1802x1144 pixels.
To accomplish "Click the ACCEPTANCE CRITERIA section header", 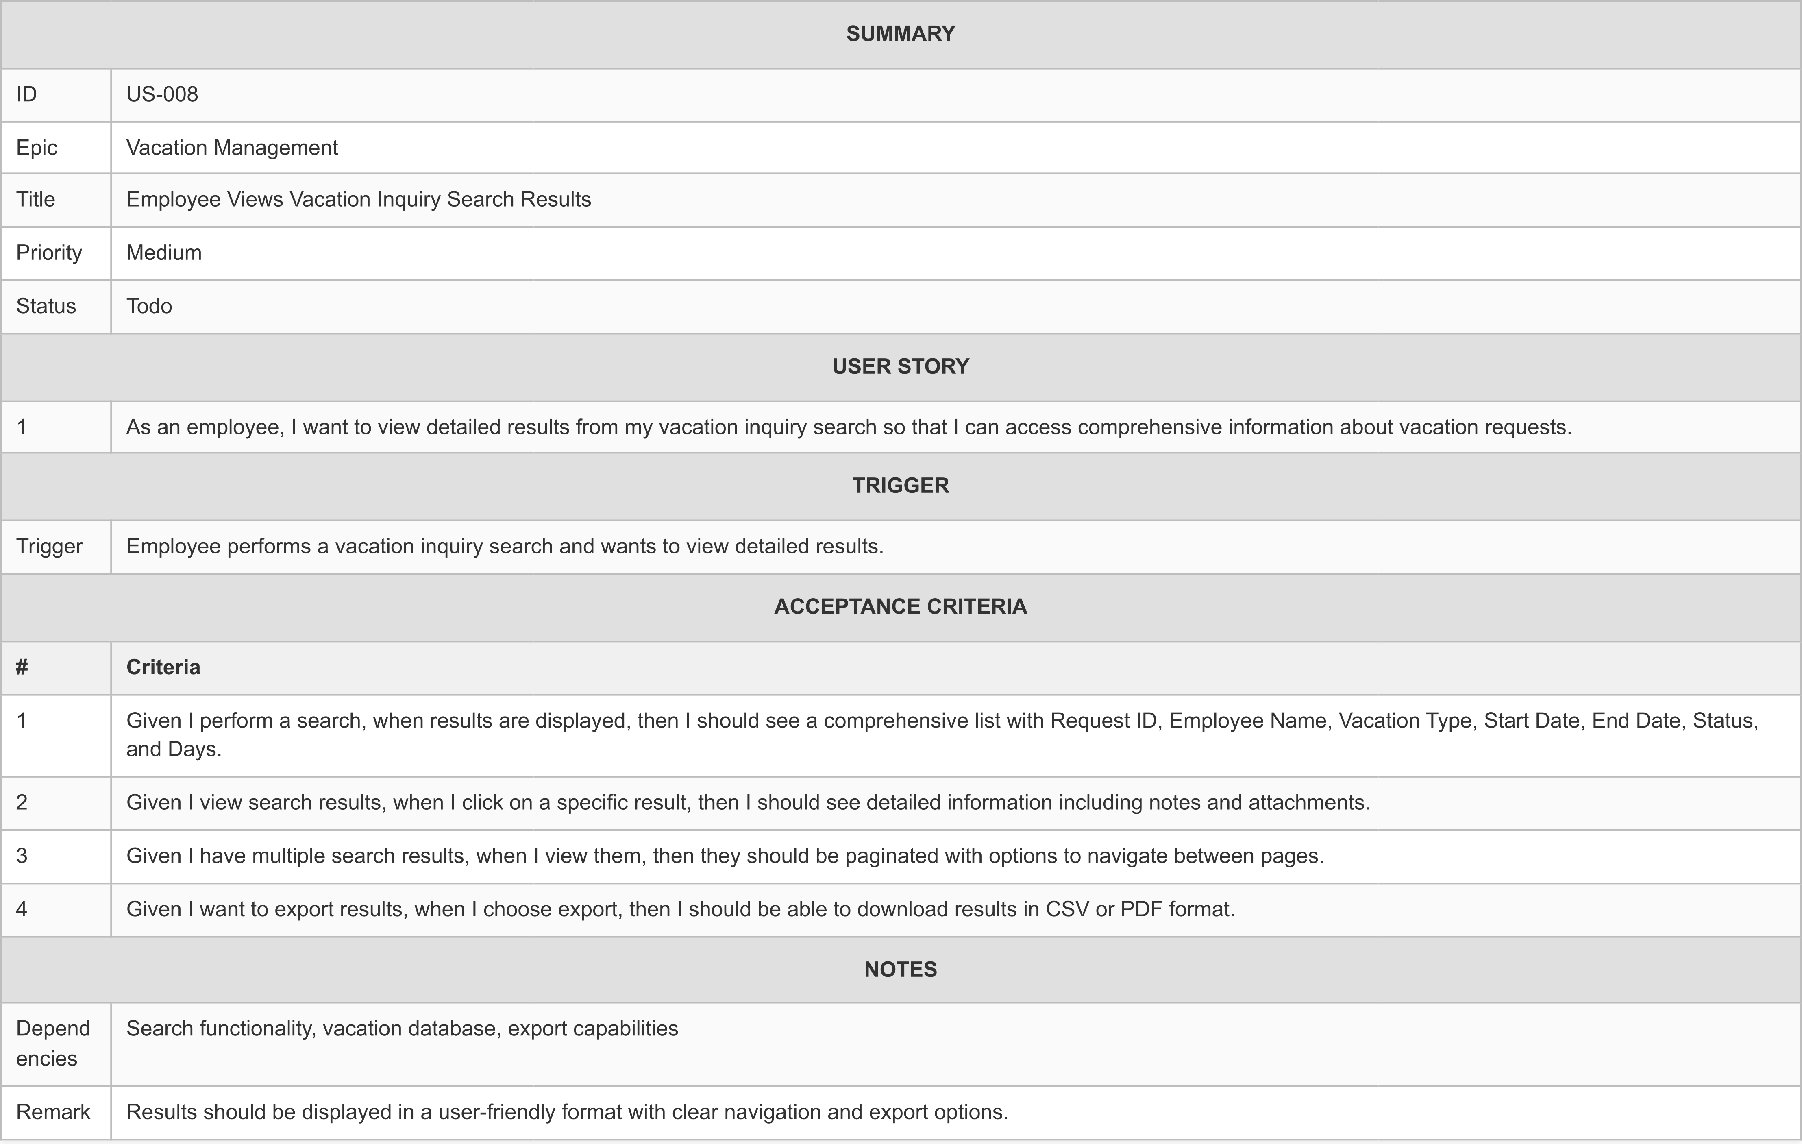I will point(900,606).
